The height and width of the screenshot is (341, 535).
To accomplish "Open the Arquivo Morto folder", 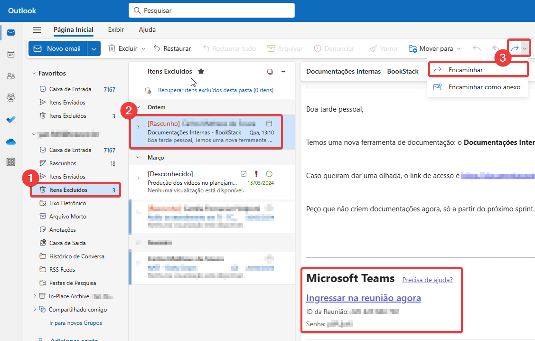I will click(76, 217).
